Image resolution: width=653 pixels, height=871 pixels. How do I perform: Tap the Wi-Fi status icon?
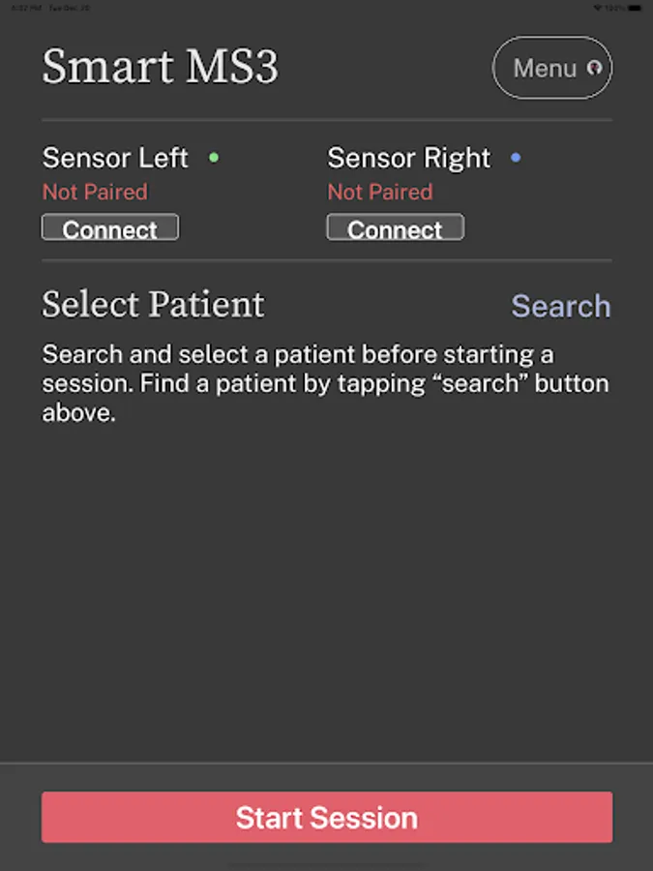click(599, 7)
